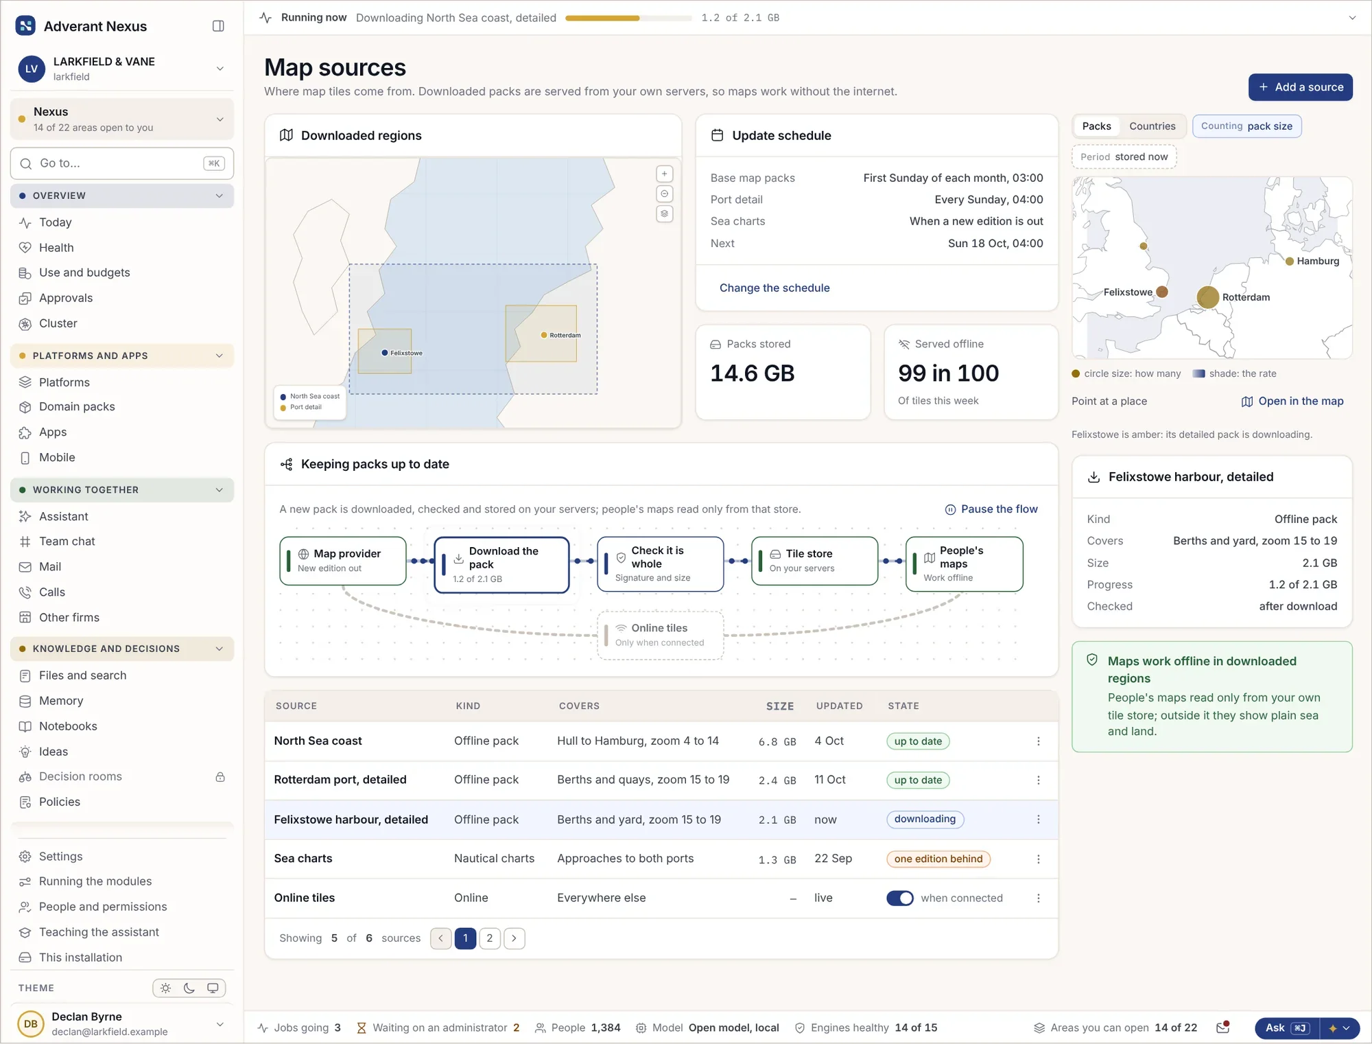Switch the map to Countries view
The image size is (1372, 1044).
(1152, 126)
